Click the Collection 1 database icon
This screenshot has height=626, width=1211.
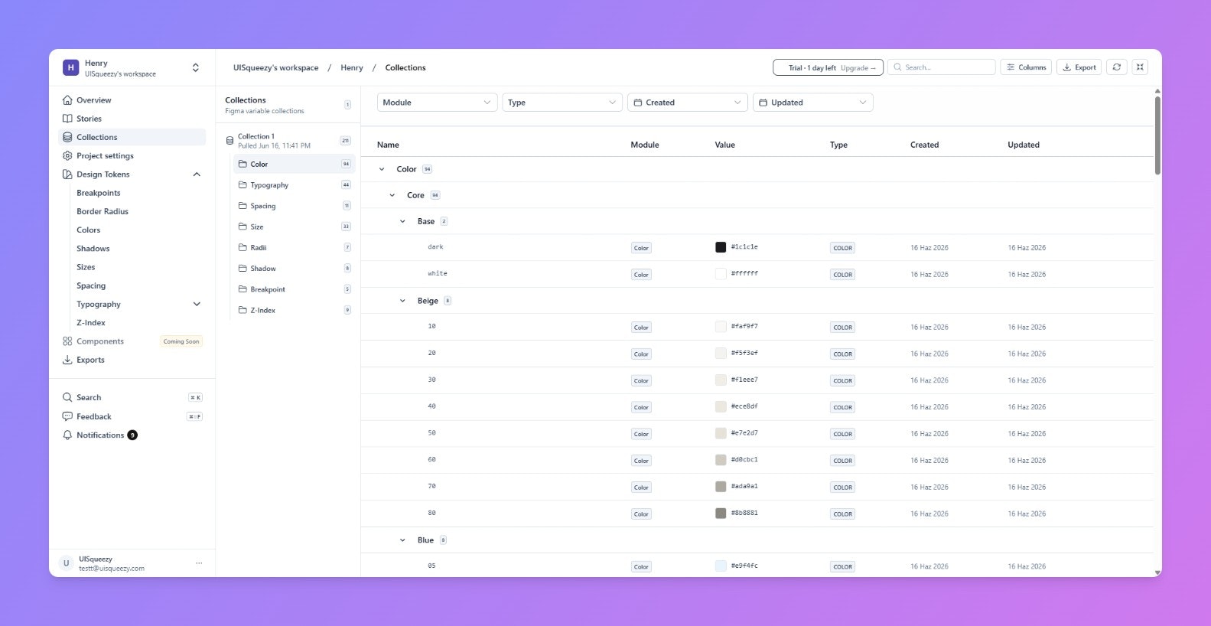(x=230, y=141)
